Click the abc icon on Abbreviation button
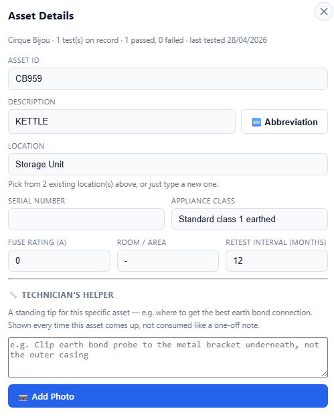 [x=256, y=122]
